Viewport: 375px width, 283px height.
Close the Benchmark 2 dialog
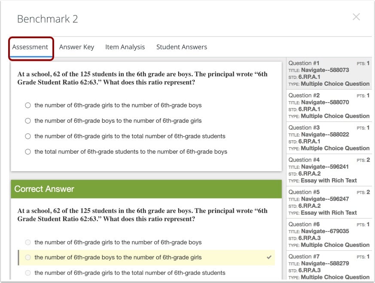pyautogui.click(x=356, y=17)
